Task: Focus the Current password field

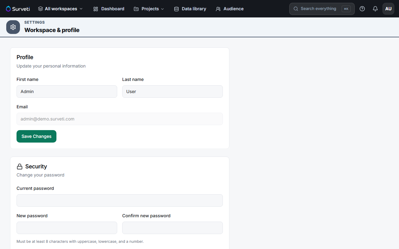Action: tap(120, 200)
